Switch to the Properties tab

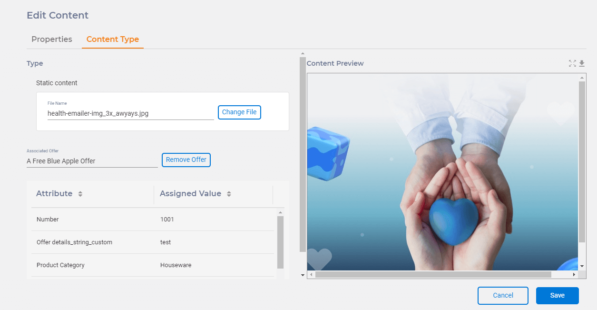click(52, 39)
